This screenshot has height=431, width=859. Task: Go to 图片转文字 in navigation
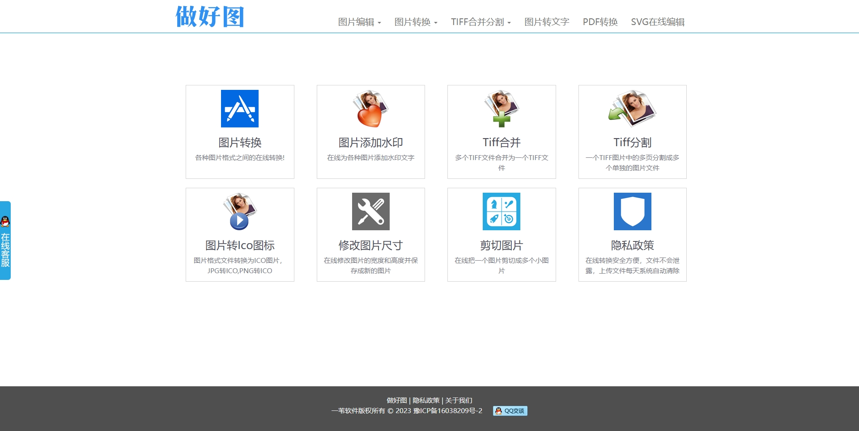coord(546,22)
